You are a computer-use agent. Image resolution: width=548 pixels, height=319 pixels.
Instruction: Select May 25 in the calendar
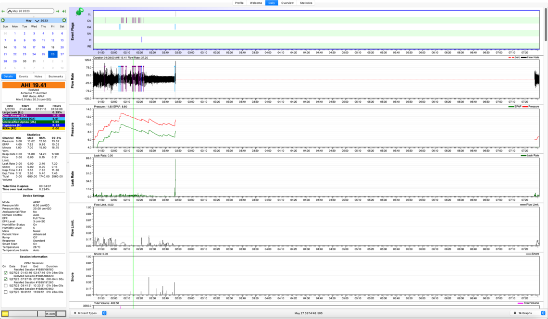point(43,54)
